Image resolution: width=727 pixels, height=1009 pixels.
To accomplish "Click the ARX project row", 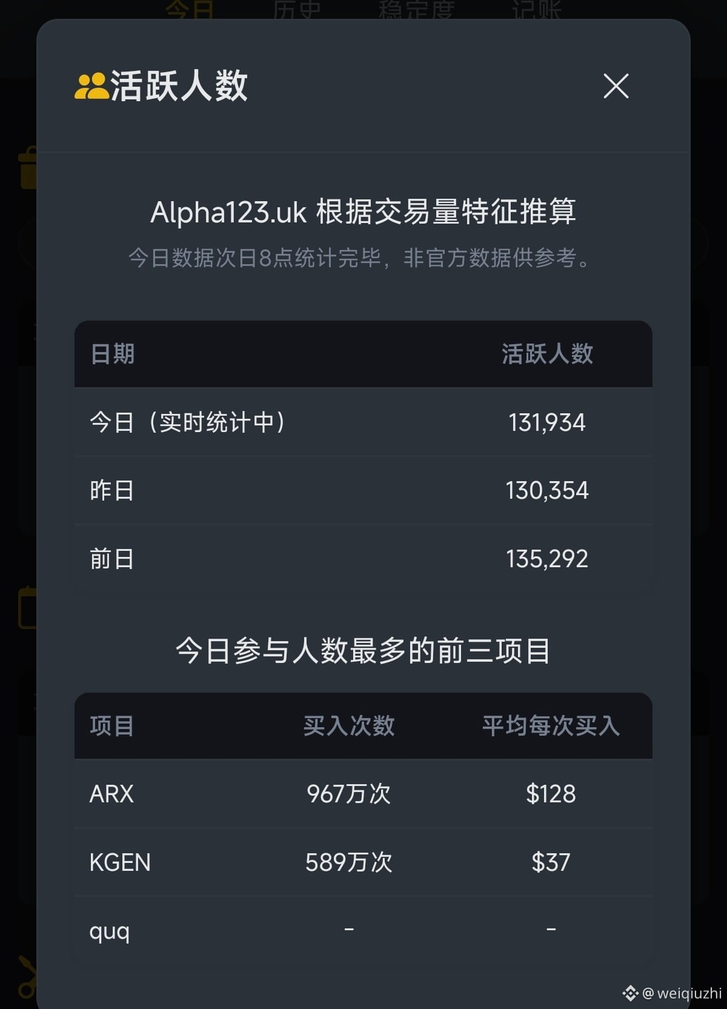I will click(363, 794).
